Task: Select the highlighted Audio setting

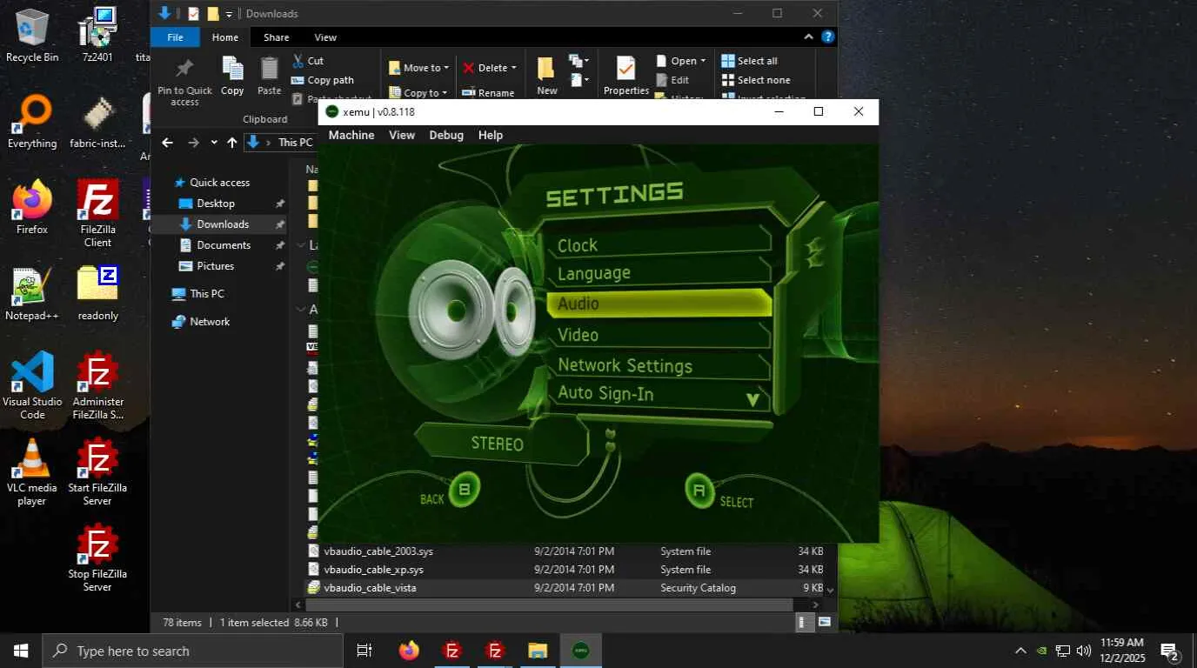Action: click(659, 303)
